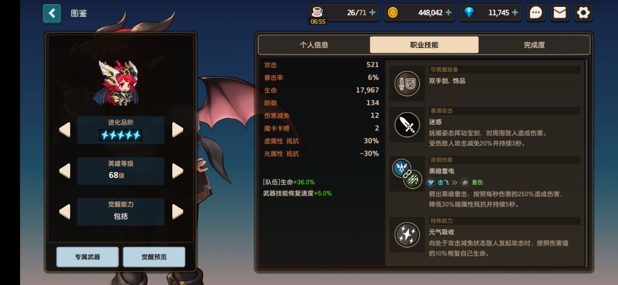Go back using the top-left arrow
618x285 pixels.
tap(52, 13)
